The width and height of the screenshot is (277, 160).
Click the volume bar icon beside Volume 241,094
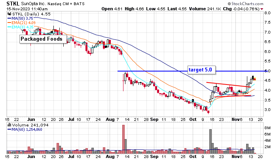pos(9,125)
